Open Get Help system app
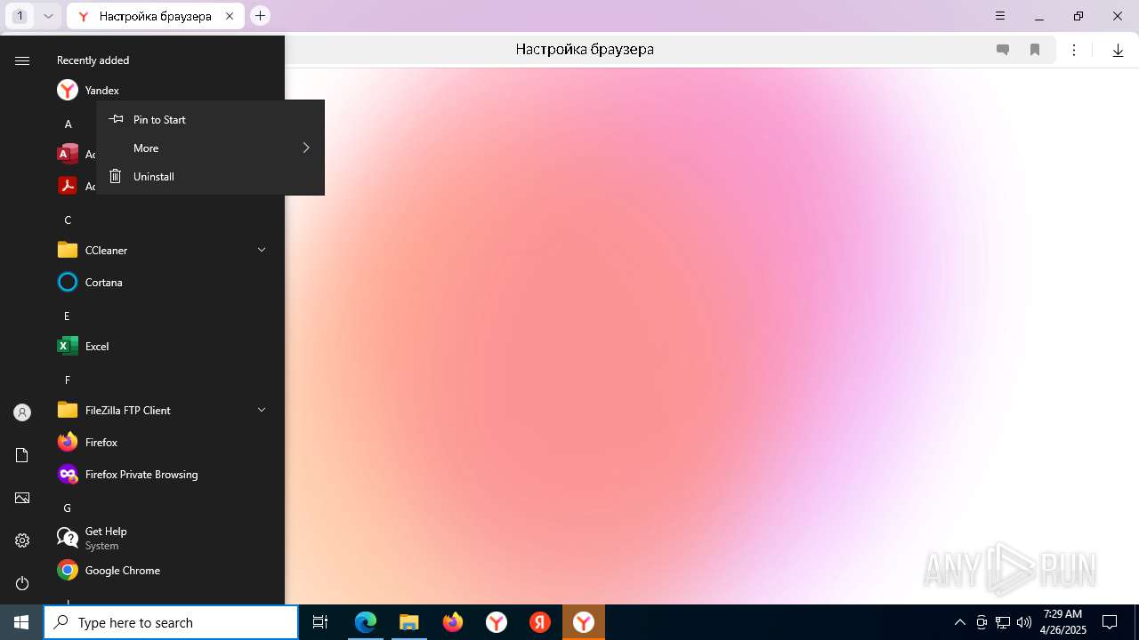Image resolution: width=1139 pixels, height=640 pixels. point(164,538)
